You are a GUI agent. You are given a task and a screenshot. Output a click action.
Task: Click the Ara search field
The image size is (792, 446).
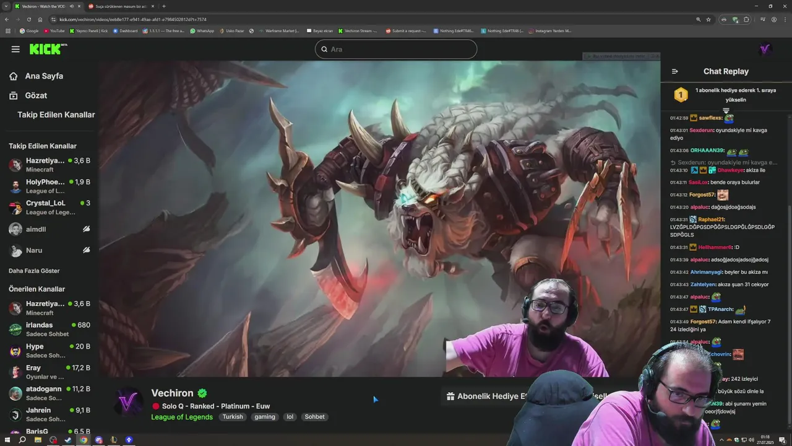click(x=396, y=49)
